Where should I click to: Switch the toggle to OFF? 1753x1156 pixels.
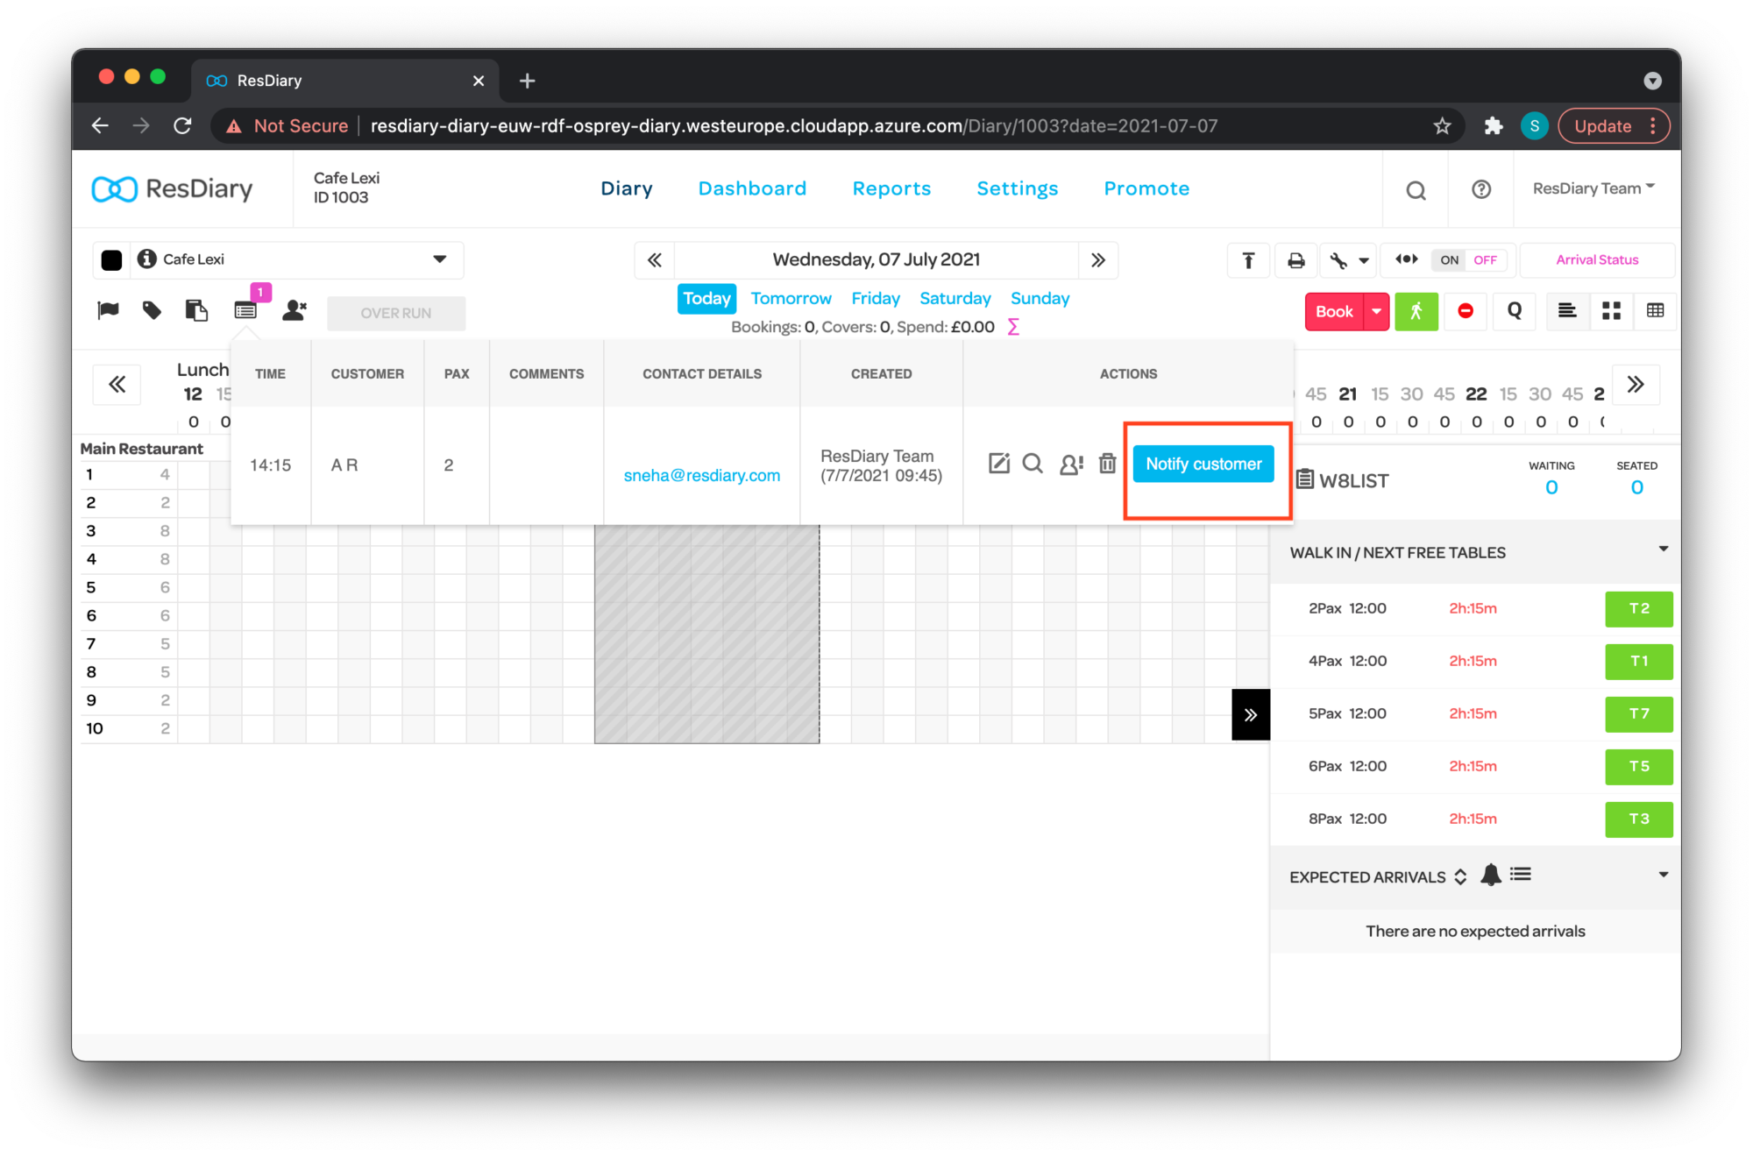click(x=1485, y=260)
